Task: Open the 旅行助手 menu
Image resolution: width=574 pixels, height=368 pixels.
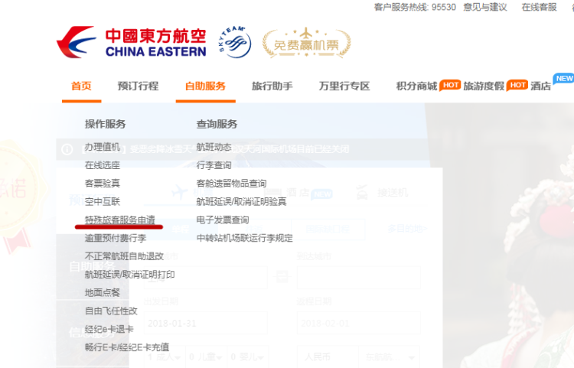Action: (x=272, y=86)
